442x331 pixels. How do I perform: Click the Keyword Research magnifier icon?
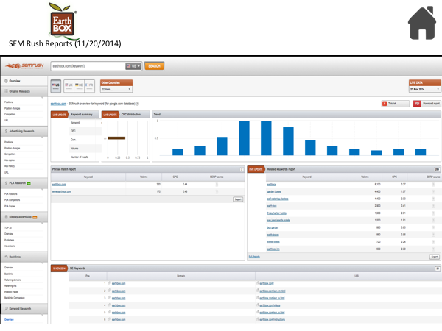(x=6, y=309)
